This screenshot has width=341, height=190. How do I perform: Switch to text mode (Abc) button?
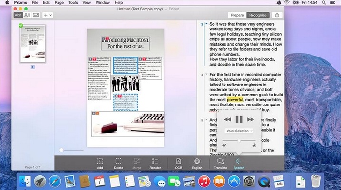[x=19, y=15]
